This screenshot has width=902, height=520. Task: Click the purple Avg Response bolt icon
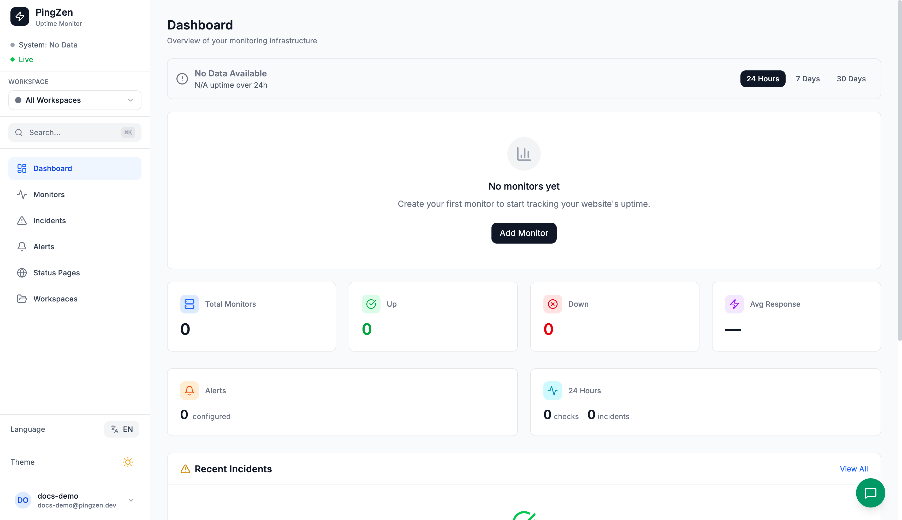coord(734,304)
